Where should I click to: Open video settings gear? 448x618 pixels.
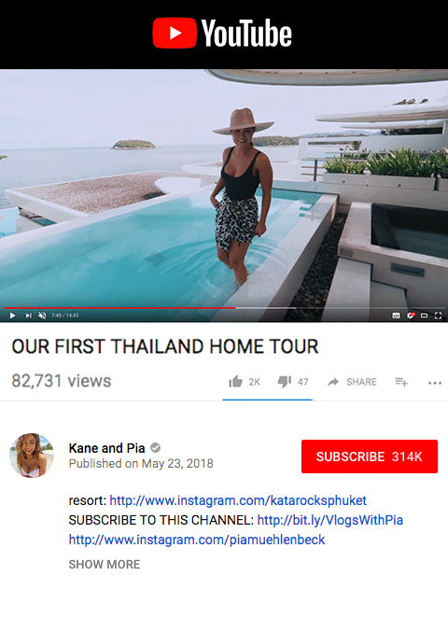pyautogui.click(x=410, y=316)
